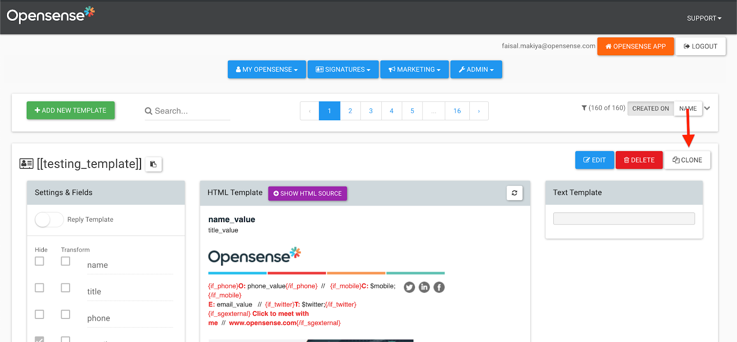The height and width of the screenshot is (342, 737).
Task: Click SHOW HTML SOURCE button
Action: (x=308, y=194)
